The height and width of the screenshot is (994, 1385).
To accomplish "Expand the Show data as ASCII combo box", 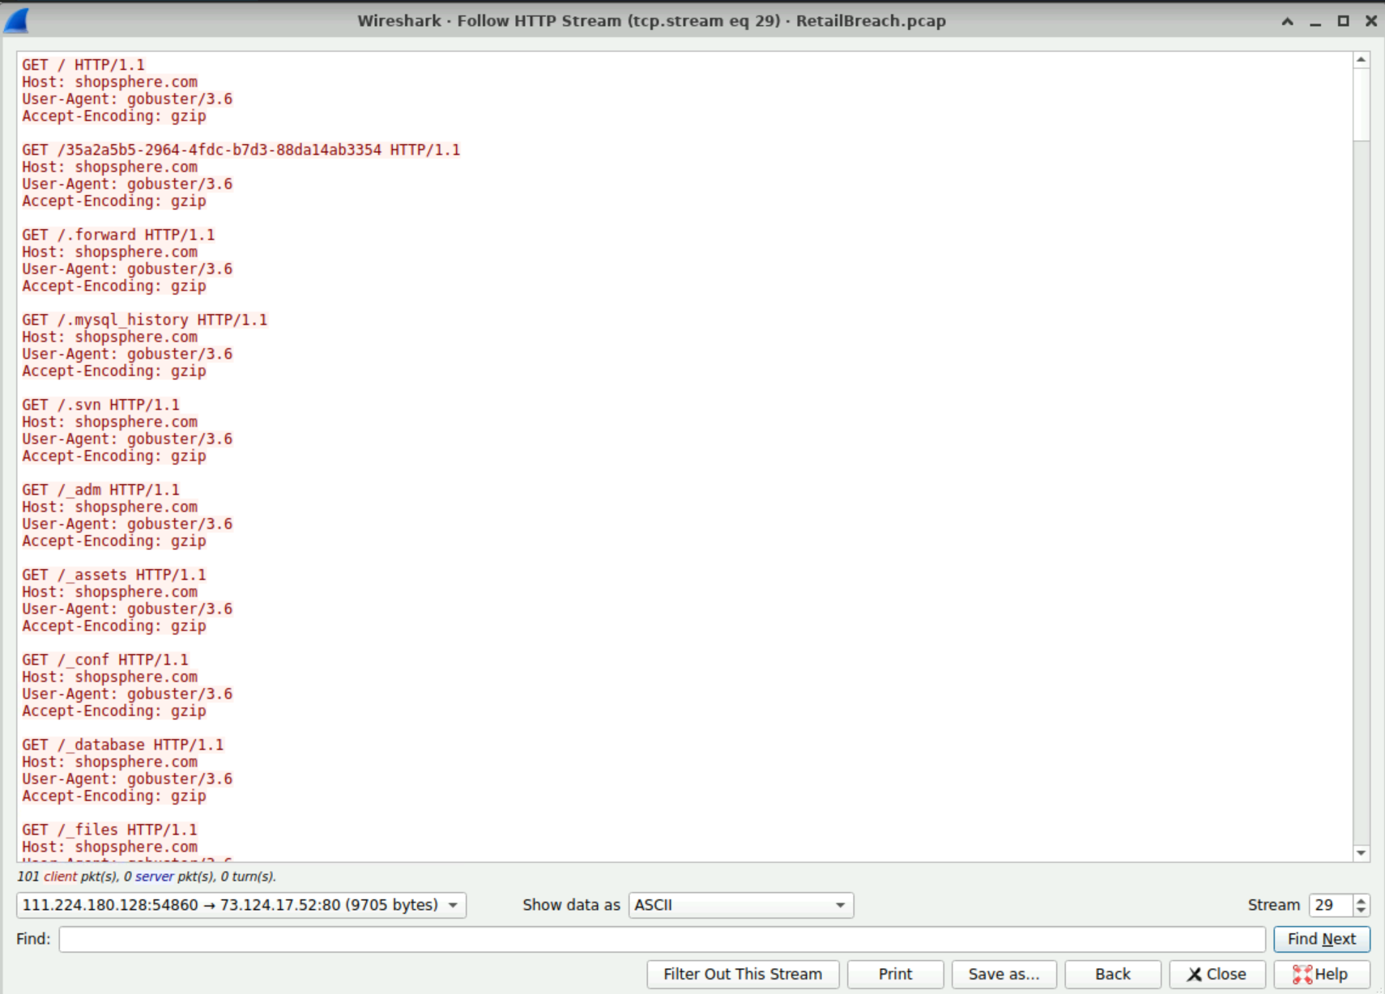I will coord(741,905).
